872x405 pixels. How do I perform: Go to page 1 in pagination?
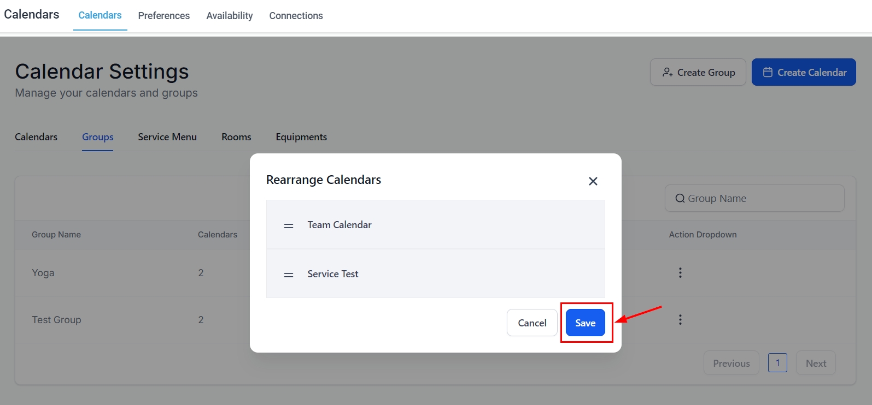pos(777,363)
